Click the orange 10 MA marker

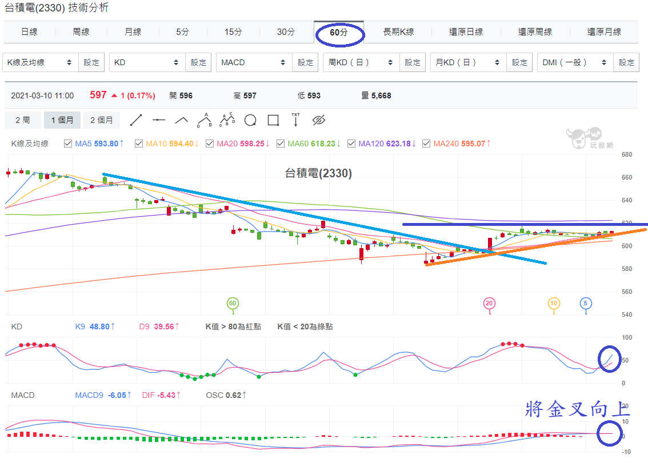pos(554,304)
